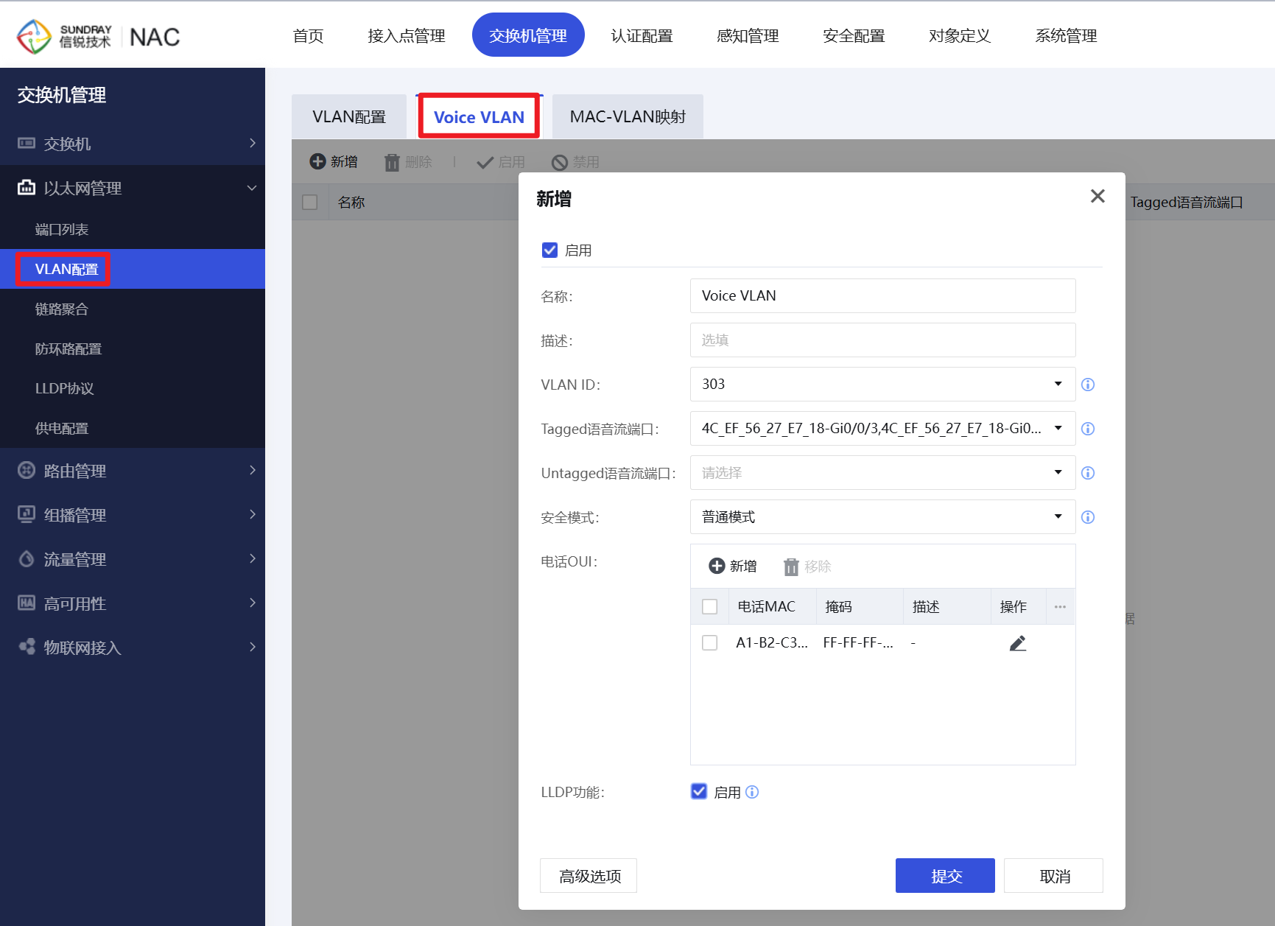The height and width of the screenshot is (926, 1275).
Task: Switch to the VLAN配置 tab
Action: coord(349,116)
